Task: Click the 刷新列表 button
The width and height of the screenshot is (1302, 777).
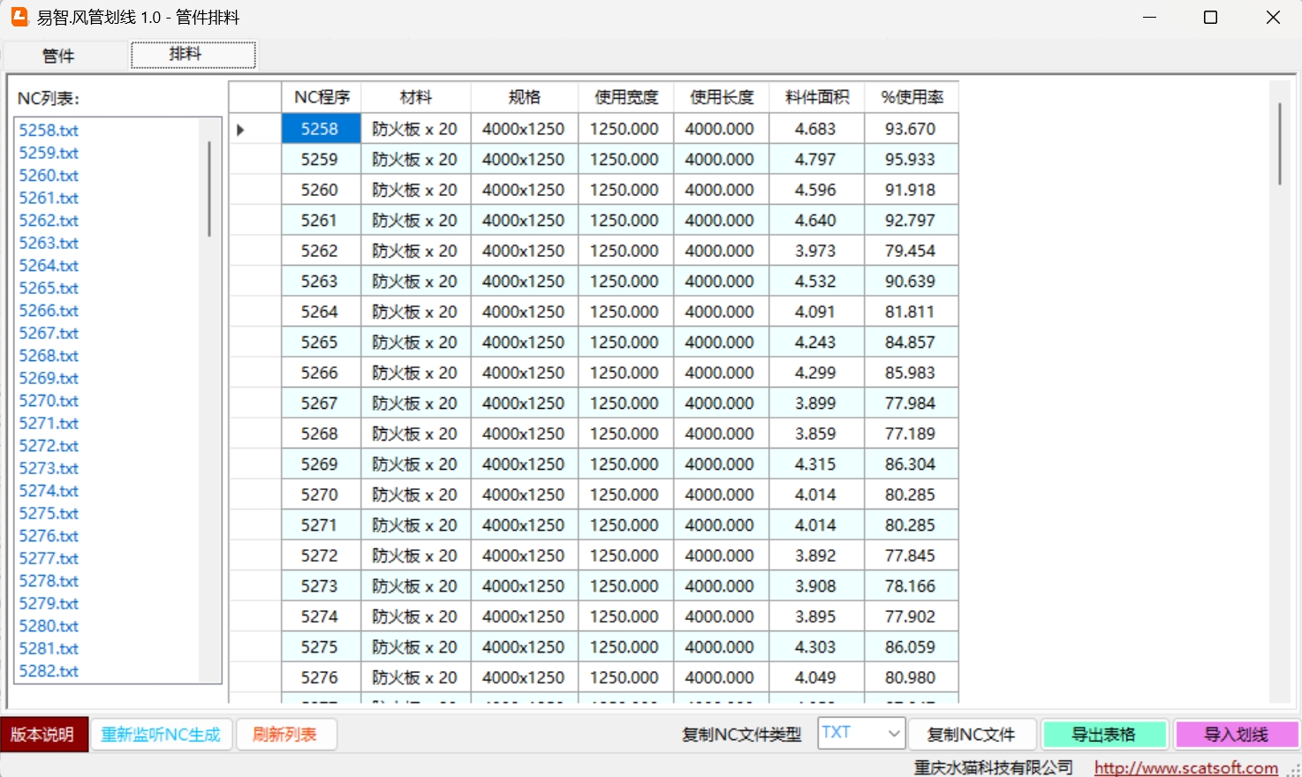Action: pyautogui.click(x=285, y=735)
